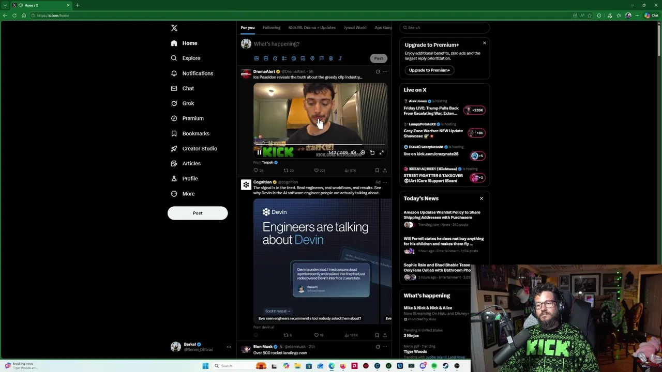Insert an emoji in the composer

pyautogui.click(x=294, y=58)
